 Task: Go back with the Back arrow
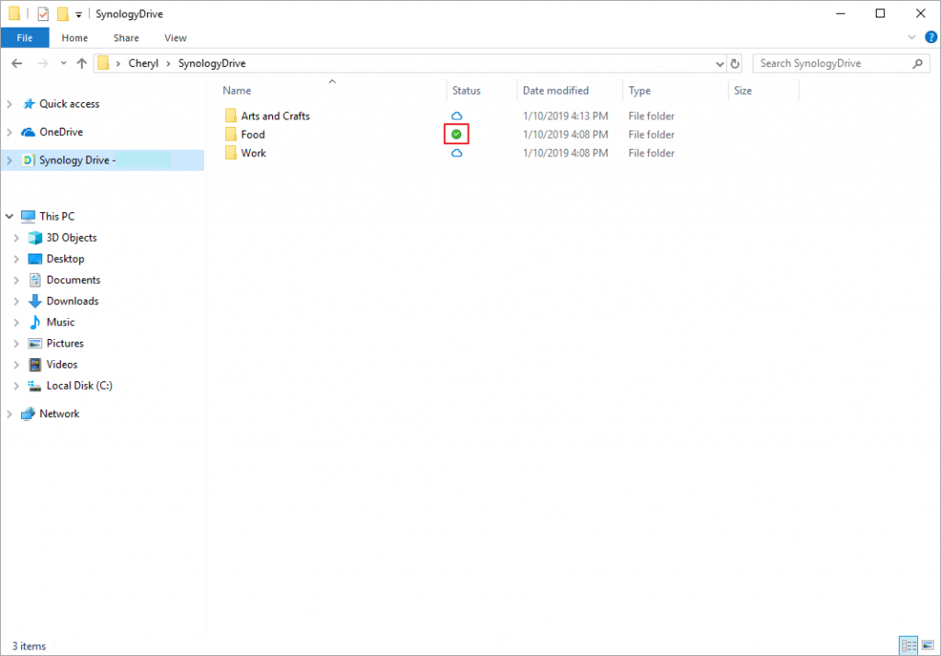click(x=17, y=63)
